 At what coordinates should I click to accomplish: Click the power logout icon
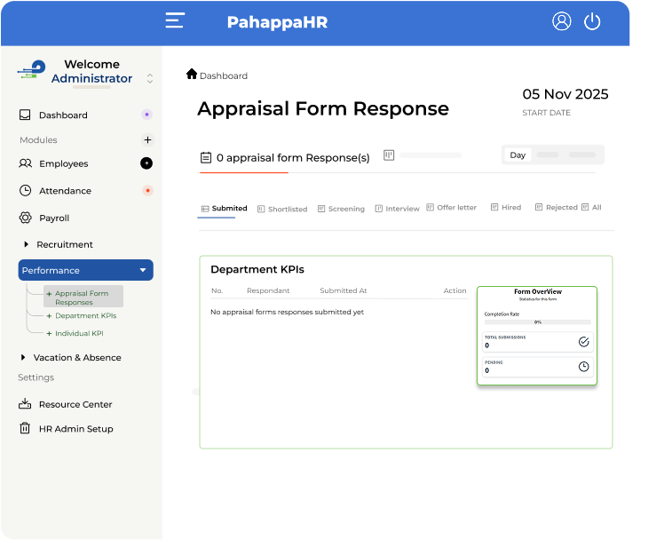[592, 21]
